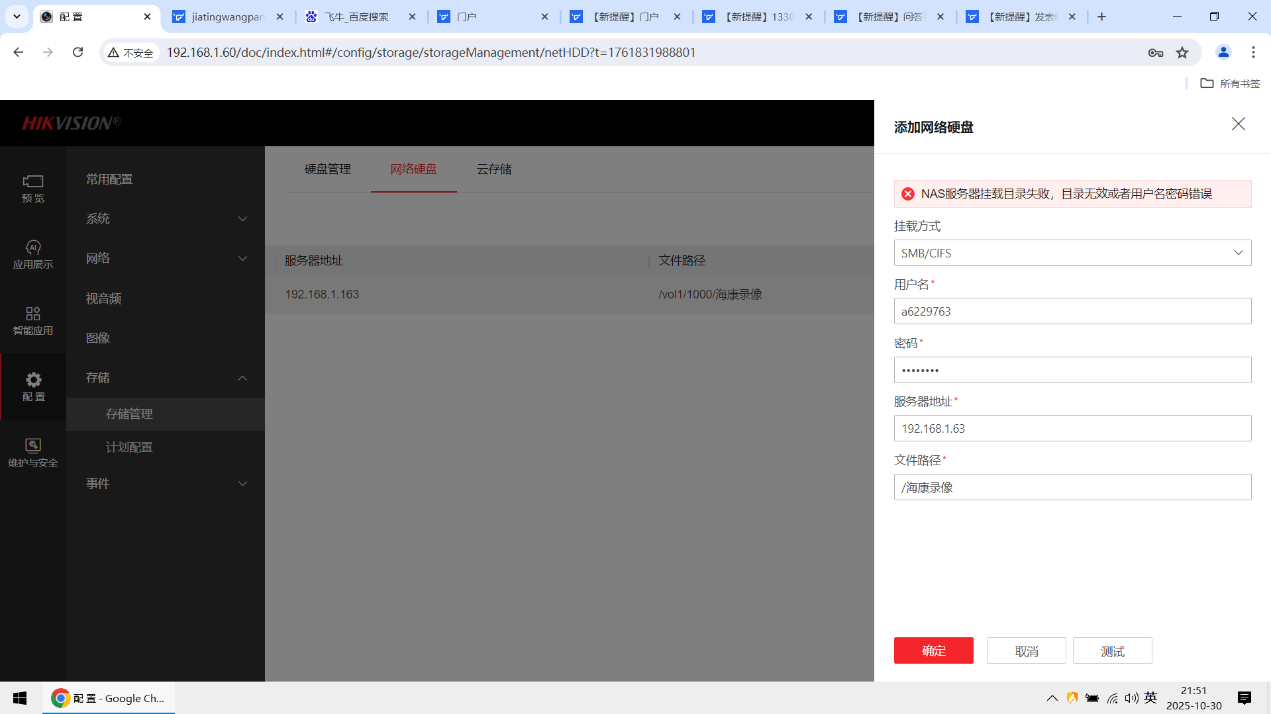
Task: Open 所有书签 bookmarks folder
Action: (1229, 83)
